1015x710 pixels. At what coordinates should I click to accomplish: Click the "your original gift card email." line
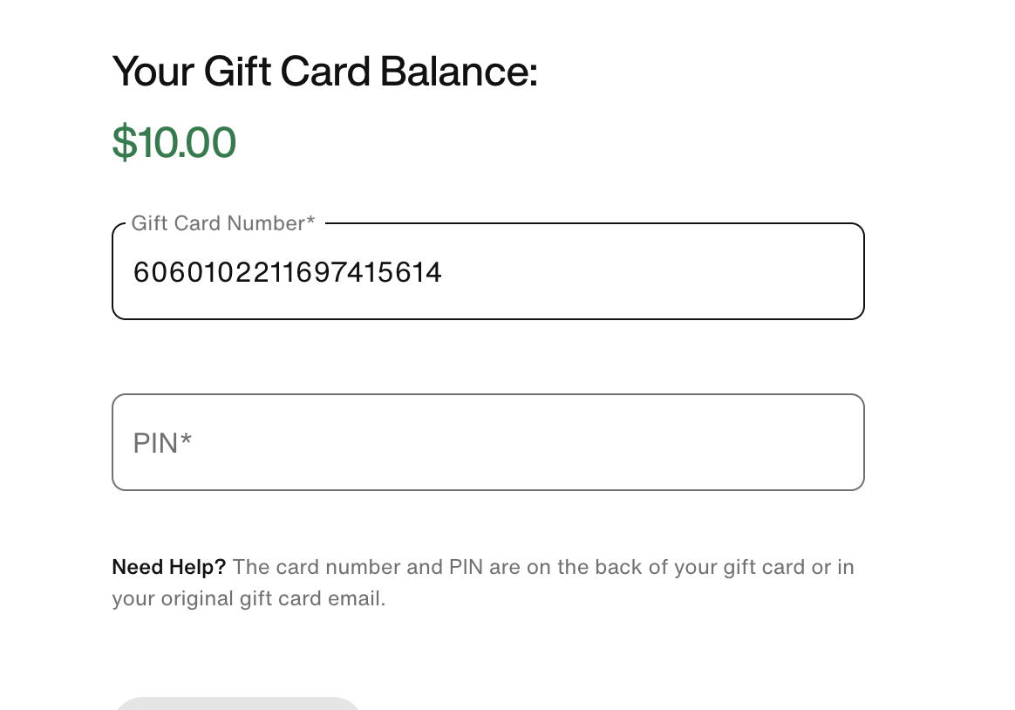[249, 599]
